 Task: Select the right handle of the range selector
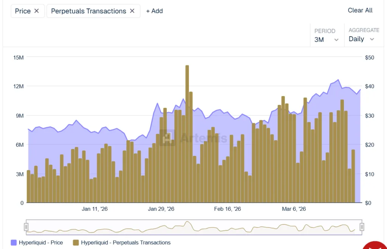(360, 226)
